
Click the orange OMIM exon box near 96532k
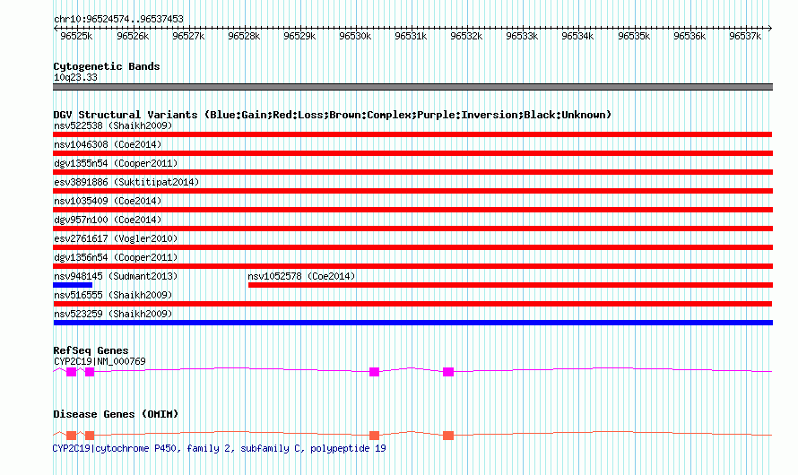coord(447,436)
